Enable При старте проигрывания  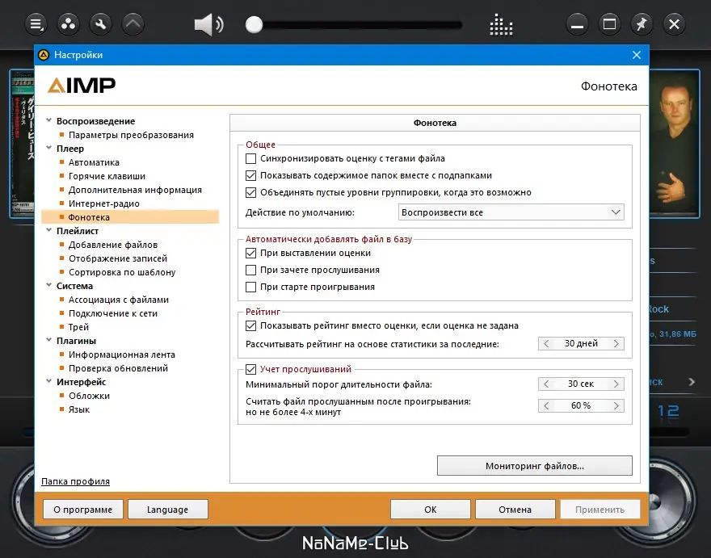click(x=250, y=287)
